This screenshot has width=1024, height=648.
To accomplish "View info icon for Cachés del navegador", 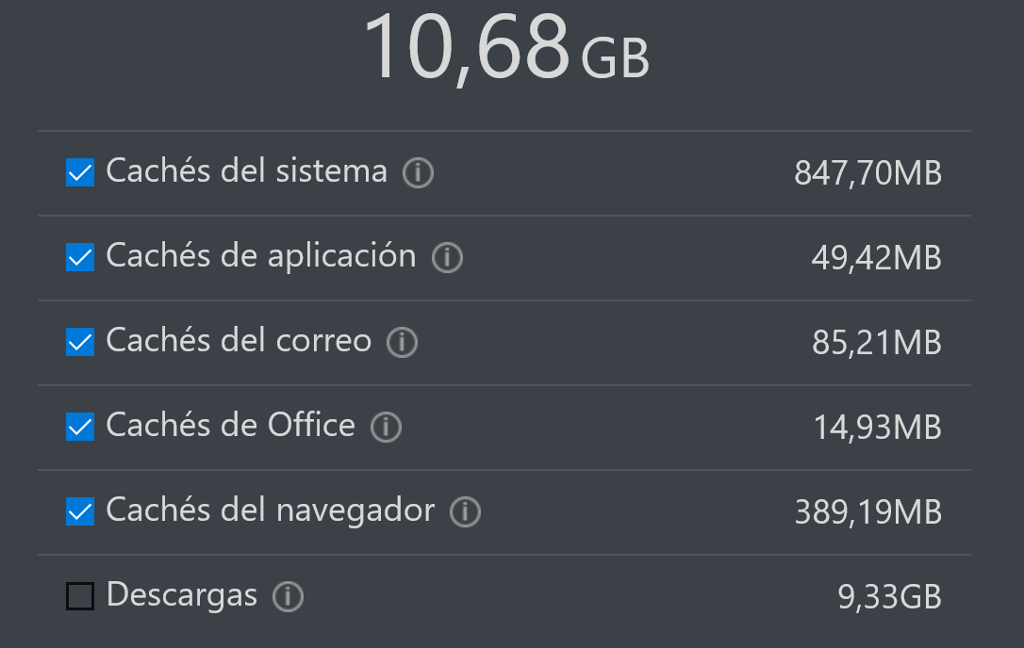I will [x=465, y=512].
